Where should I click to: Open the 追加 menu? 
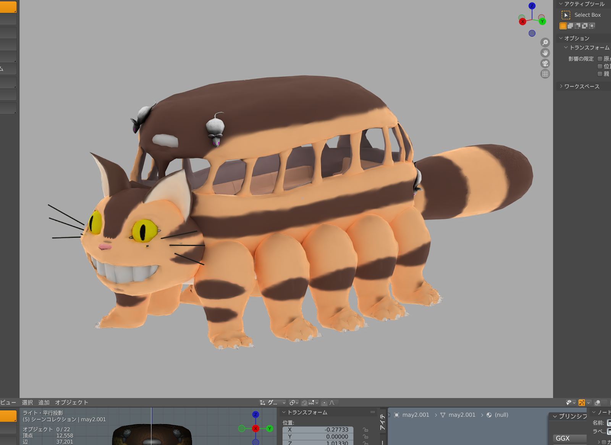tap(44, 403)
